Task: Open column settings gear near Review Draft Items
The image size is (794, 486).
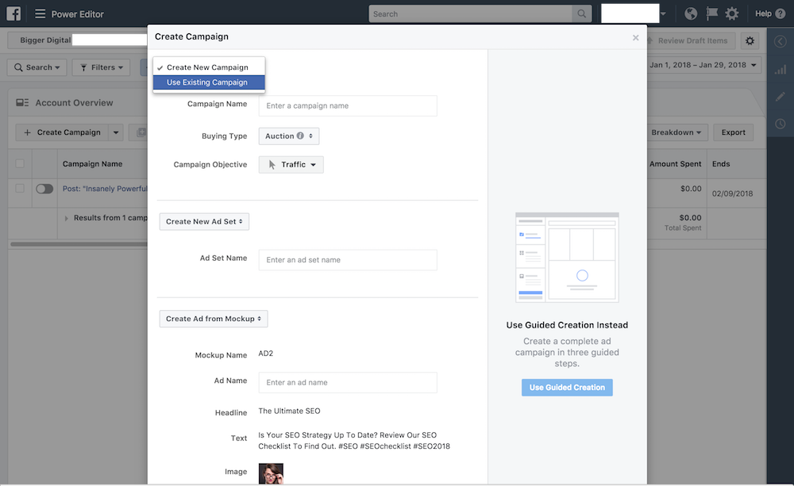Action: (750, 40)
